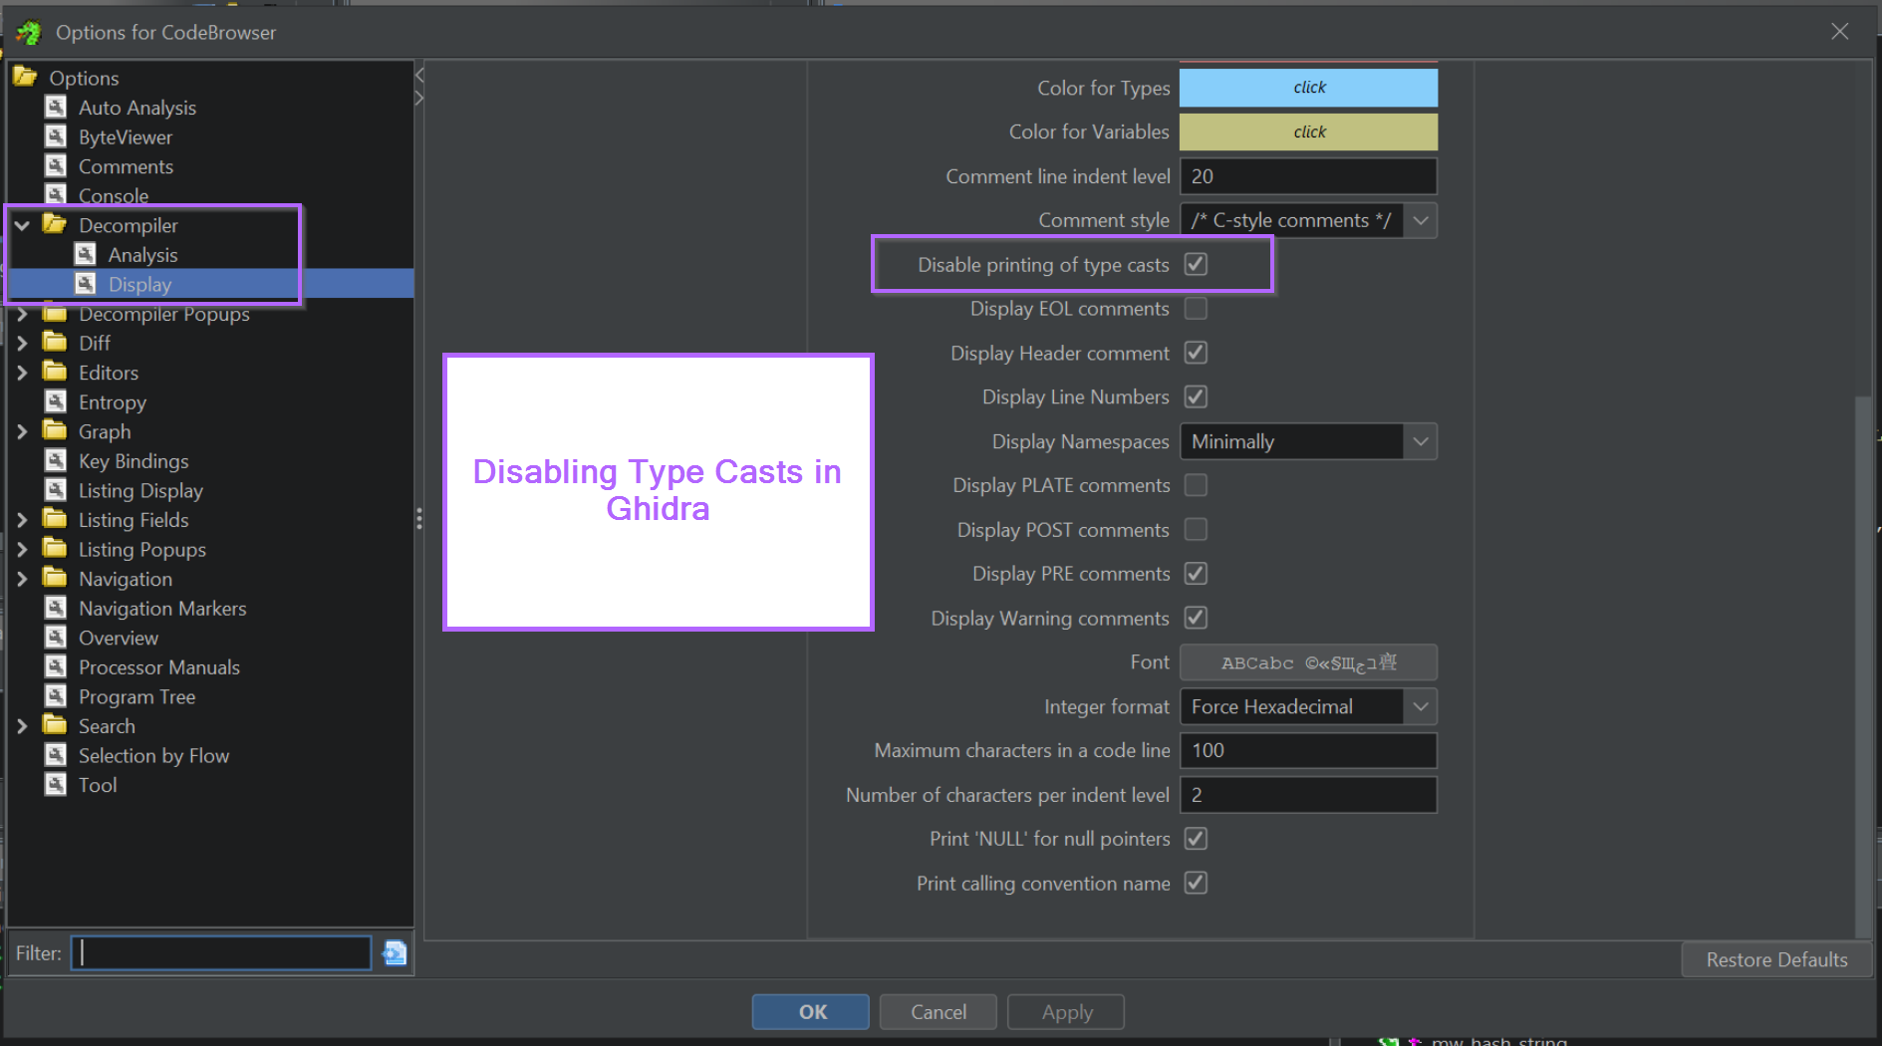Click Restore Defaults button

point(1776,959)
